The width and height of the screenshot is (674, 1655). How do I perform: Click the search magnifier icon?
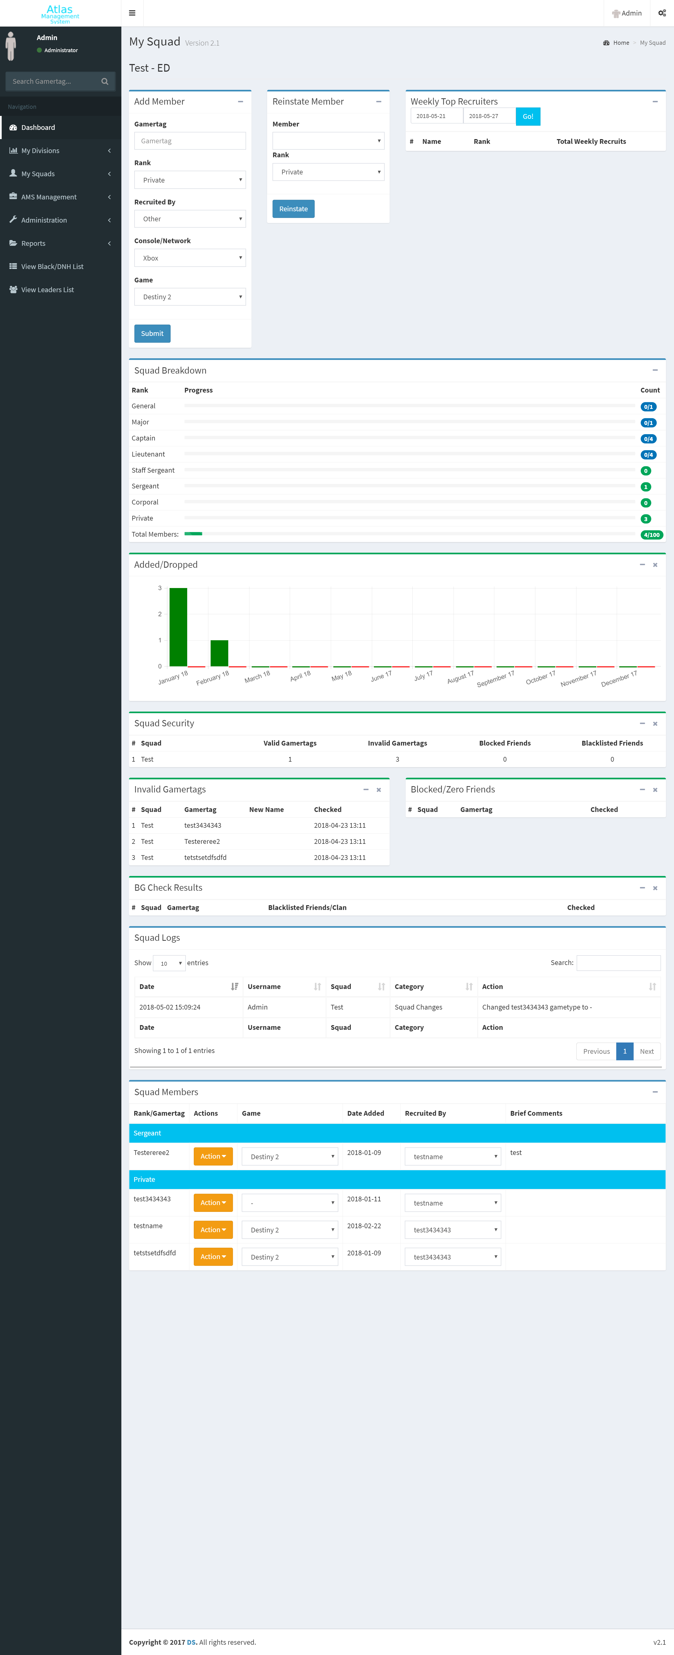(x=105, y=82)
